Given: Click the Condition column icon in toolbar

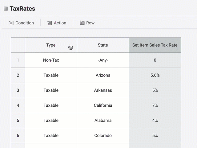Looking at the screenshot, I should [11, 23].
